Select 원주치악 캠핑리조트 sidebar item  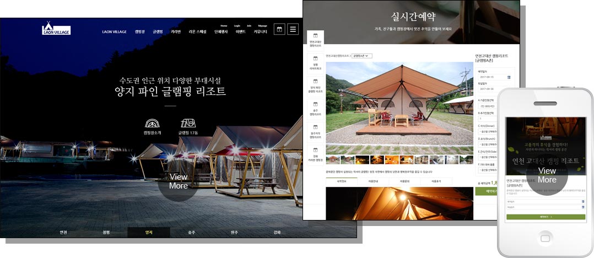(315, 132)
